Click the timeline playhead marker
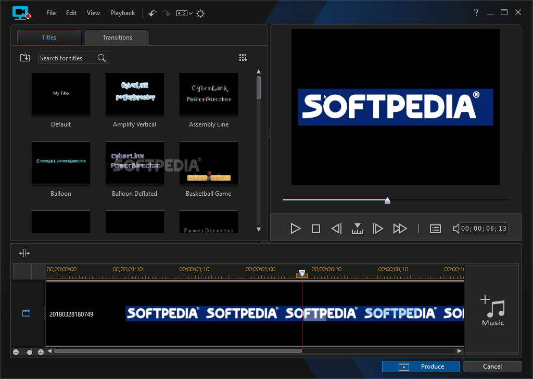Image resolution: width=533 pixels, height=379 pixels. (302, 274)
